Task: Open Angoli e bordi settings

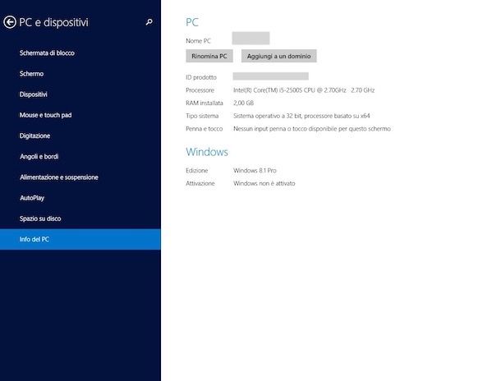Action: [x=39, y=157]
